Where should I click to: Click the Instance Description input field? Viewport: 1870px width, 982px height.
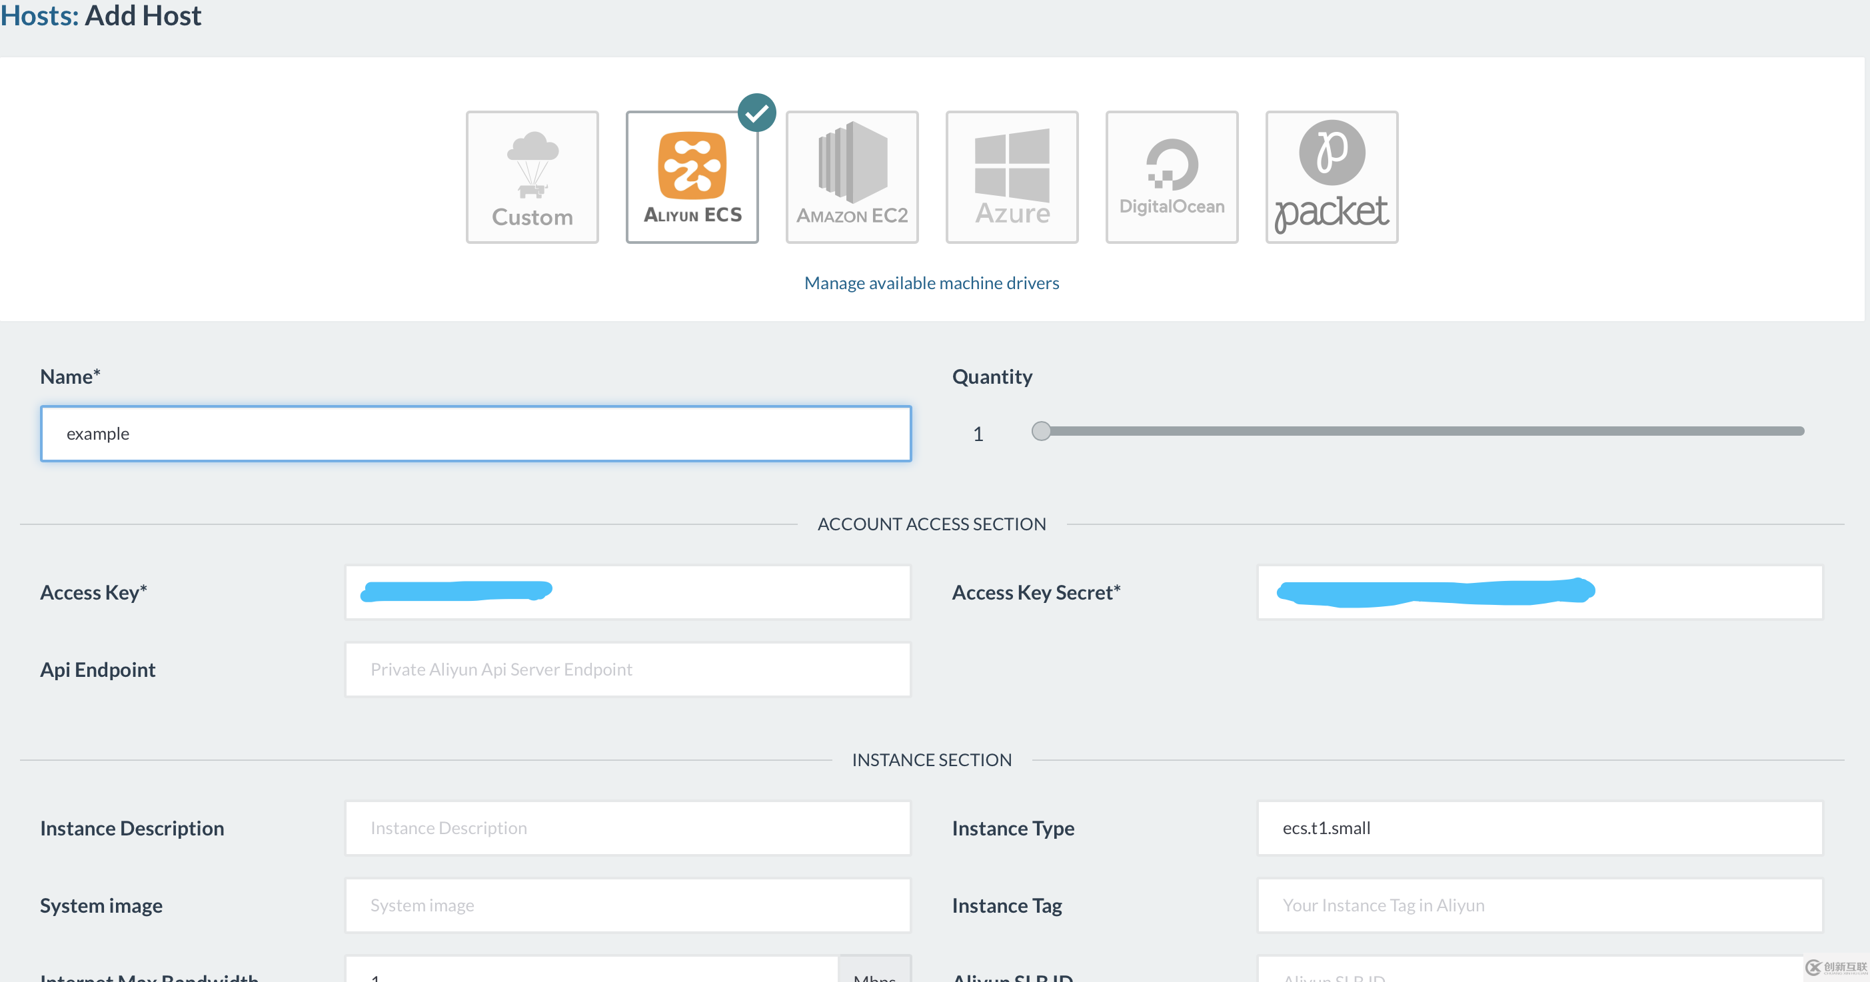[626, 827]
